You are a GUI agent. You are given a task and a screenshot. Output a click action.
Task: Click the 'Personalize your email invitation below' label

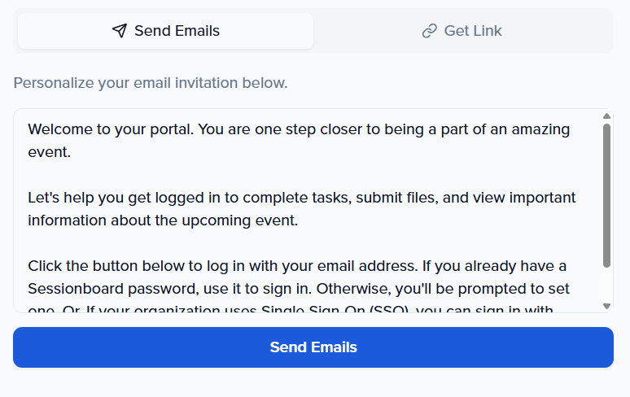pyautogui.click(x=151, y=83)
